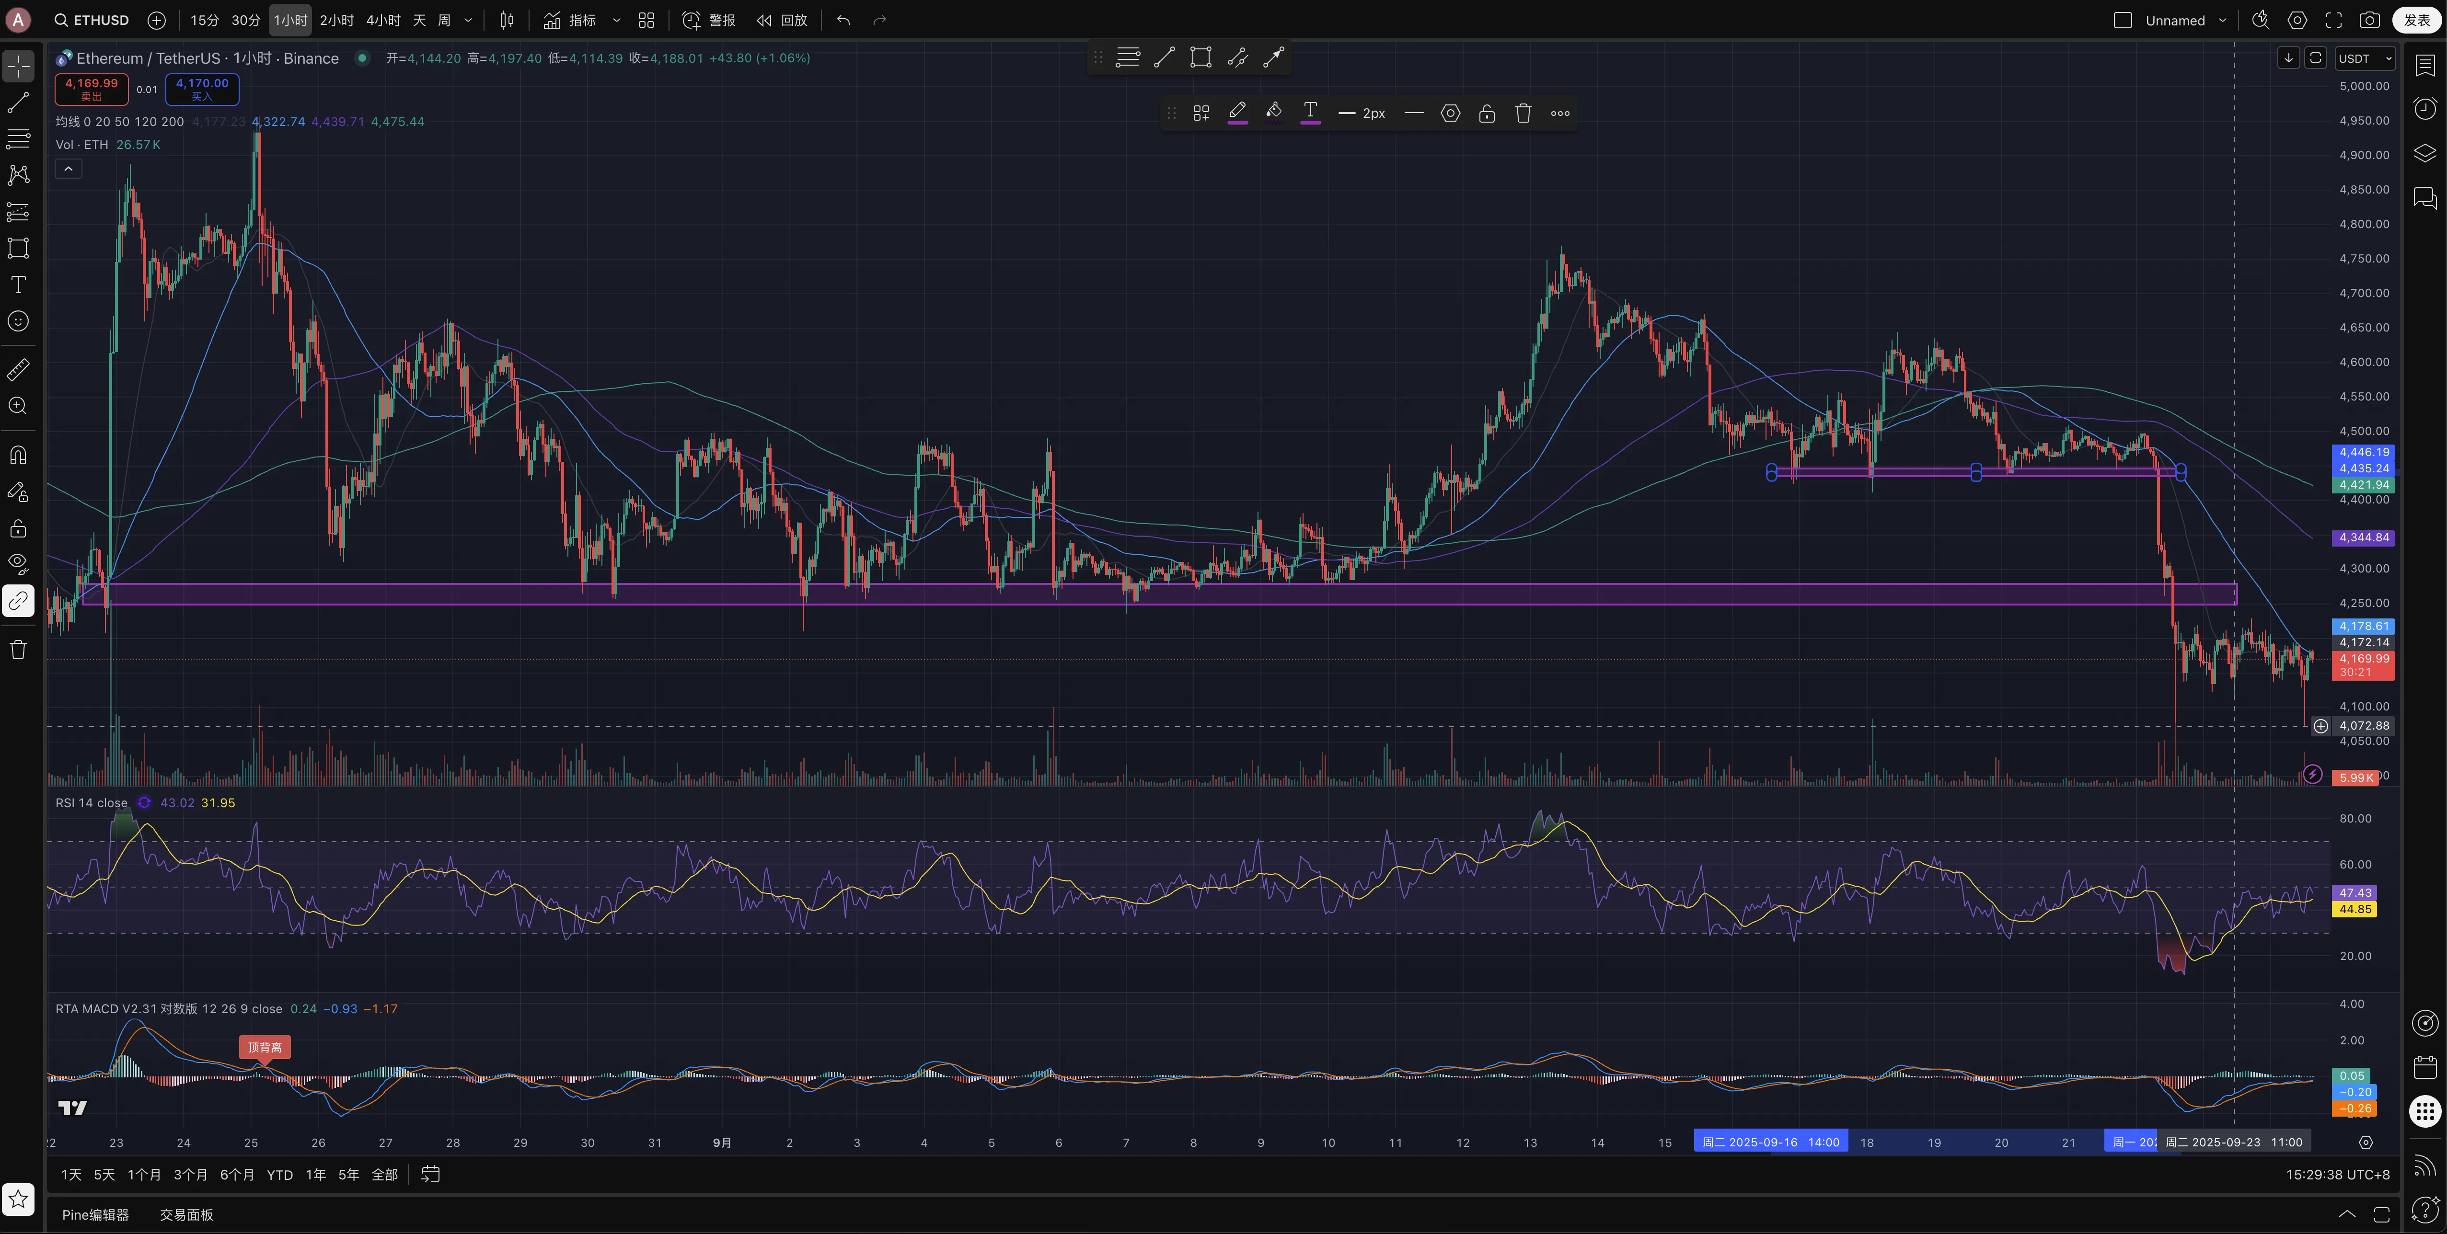Toggle hide all drawings eye icon
Viewport: 2447px width, 1234px height.
click(18, 563)
